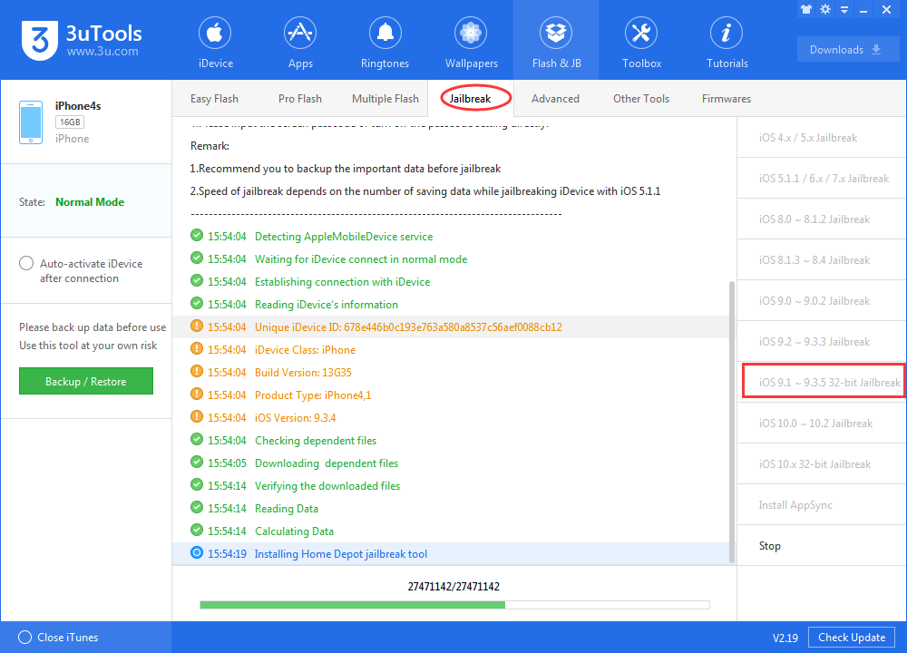The height and width of the screenshot is (653, 907).
Task: Click the iPhone4s device icon
Action: 31,122
